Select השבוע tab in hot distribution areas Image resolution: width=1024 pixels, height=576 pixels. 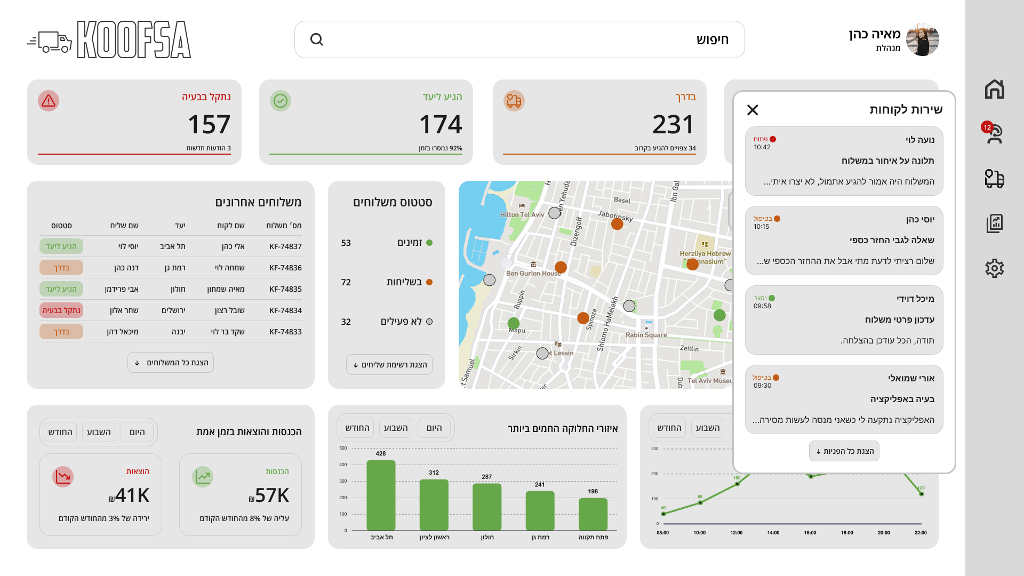pos(396,428)
